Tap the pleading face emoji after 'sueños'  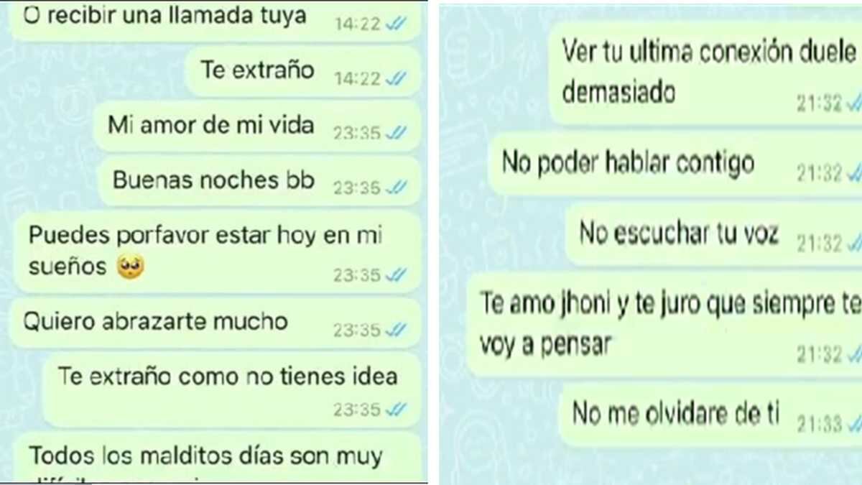point(130,267)
